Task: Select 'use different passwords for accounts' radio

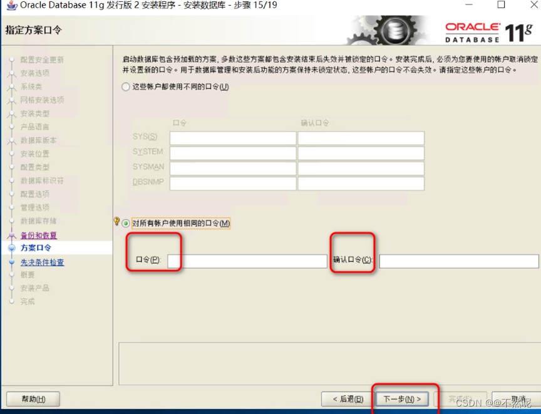Action: 126,86
